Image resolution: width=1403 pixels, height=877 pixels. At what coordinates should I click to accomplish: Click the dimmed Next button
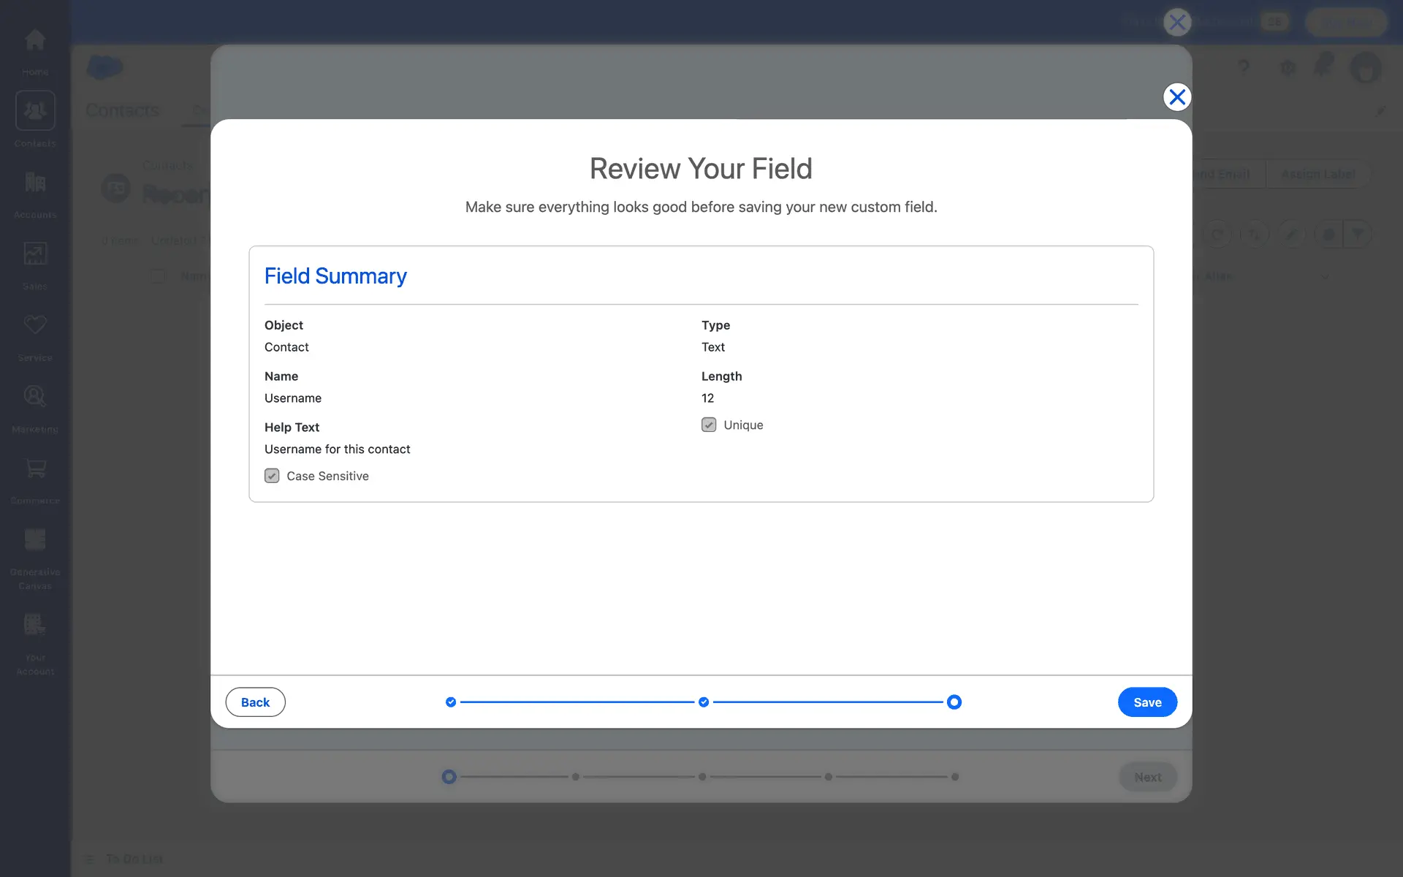[1147, 777]
